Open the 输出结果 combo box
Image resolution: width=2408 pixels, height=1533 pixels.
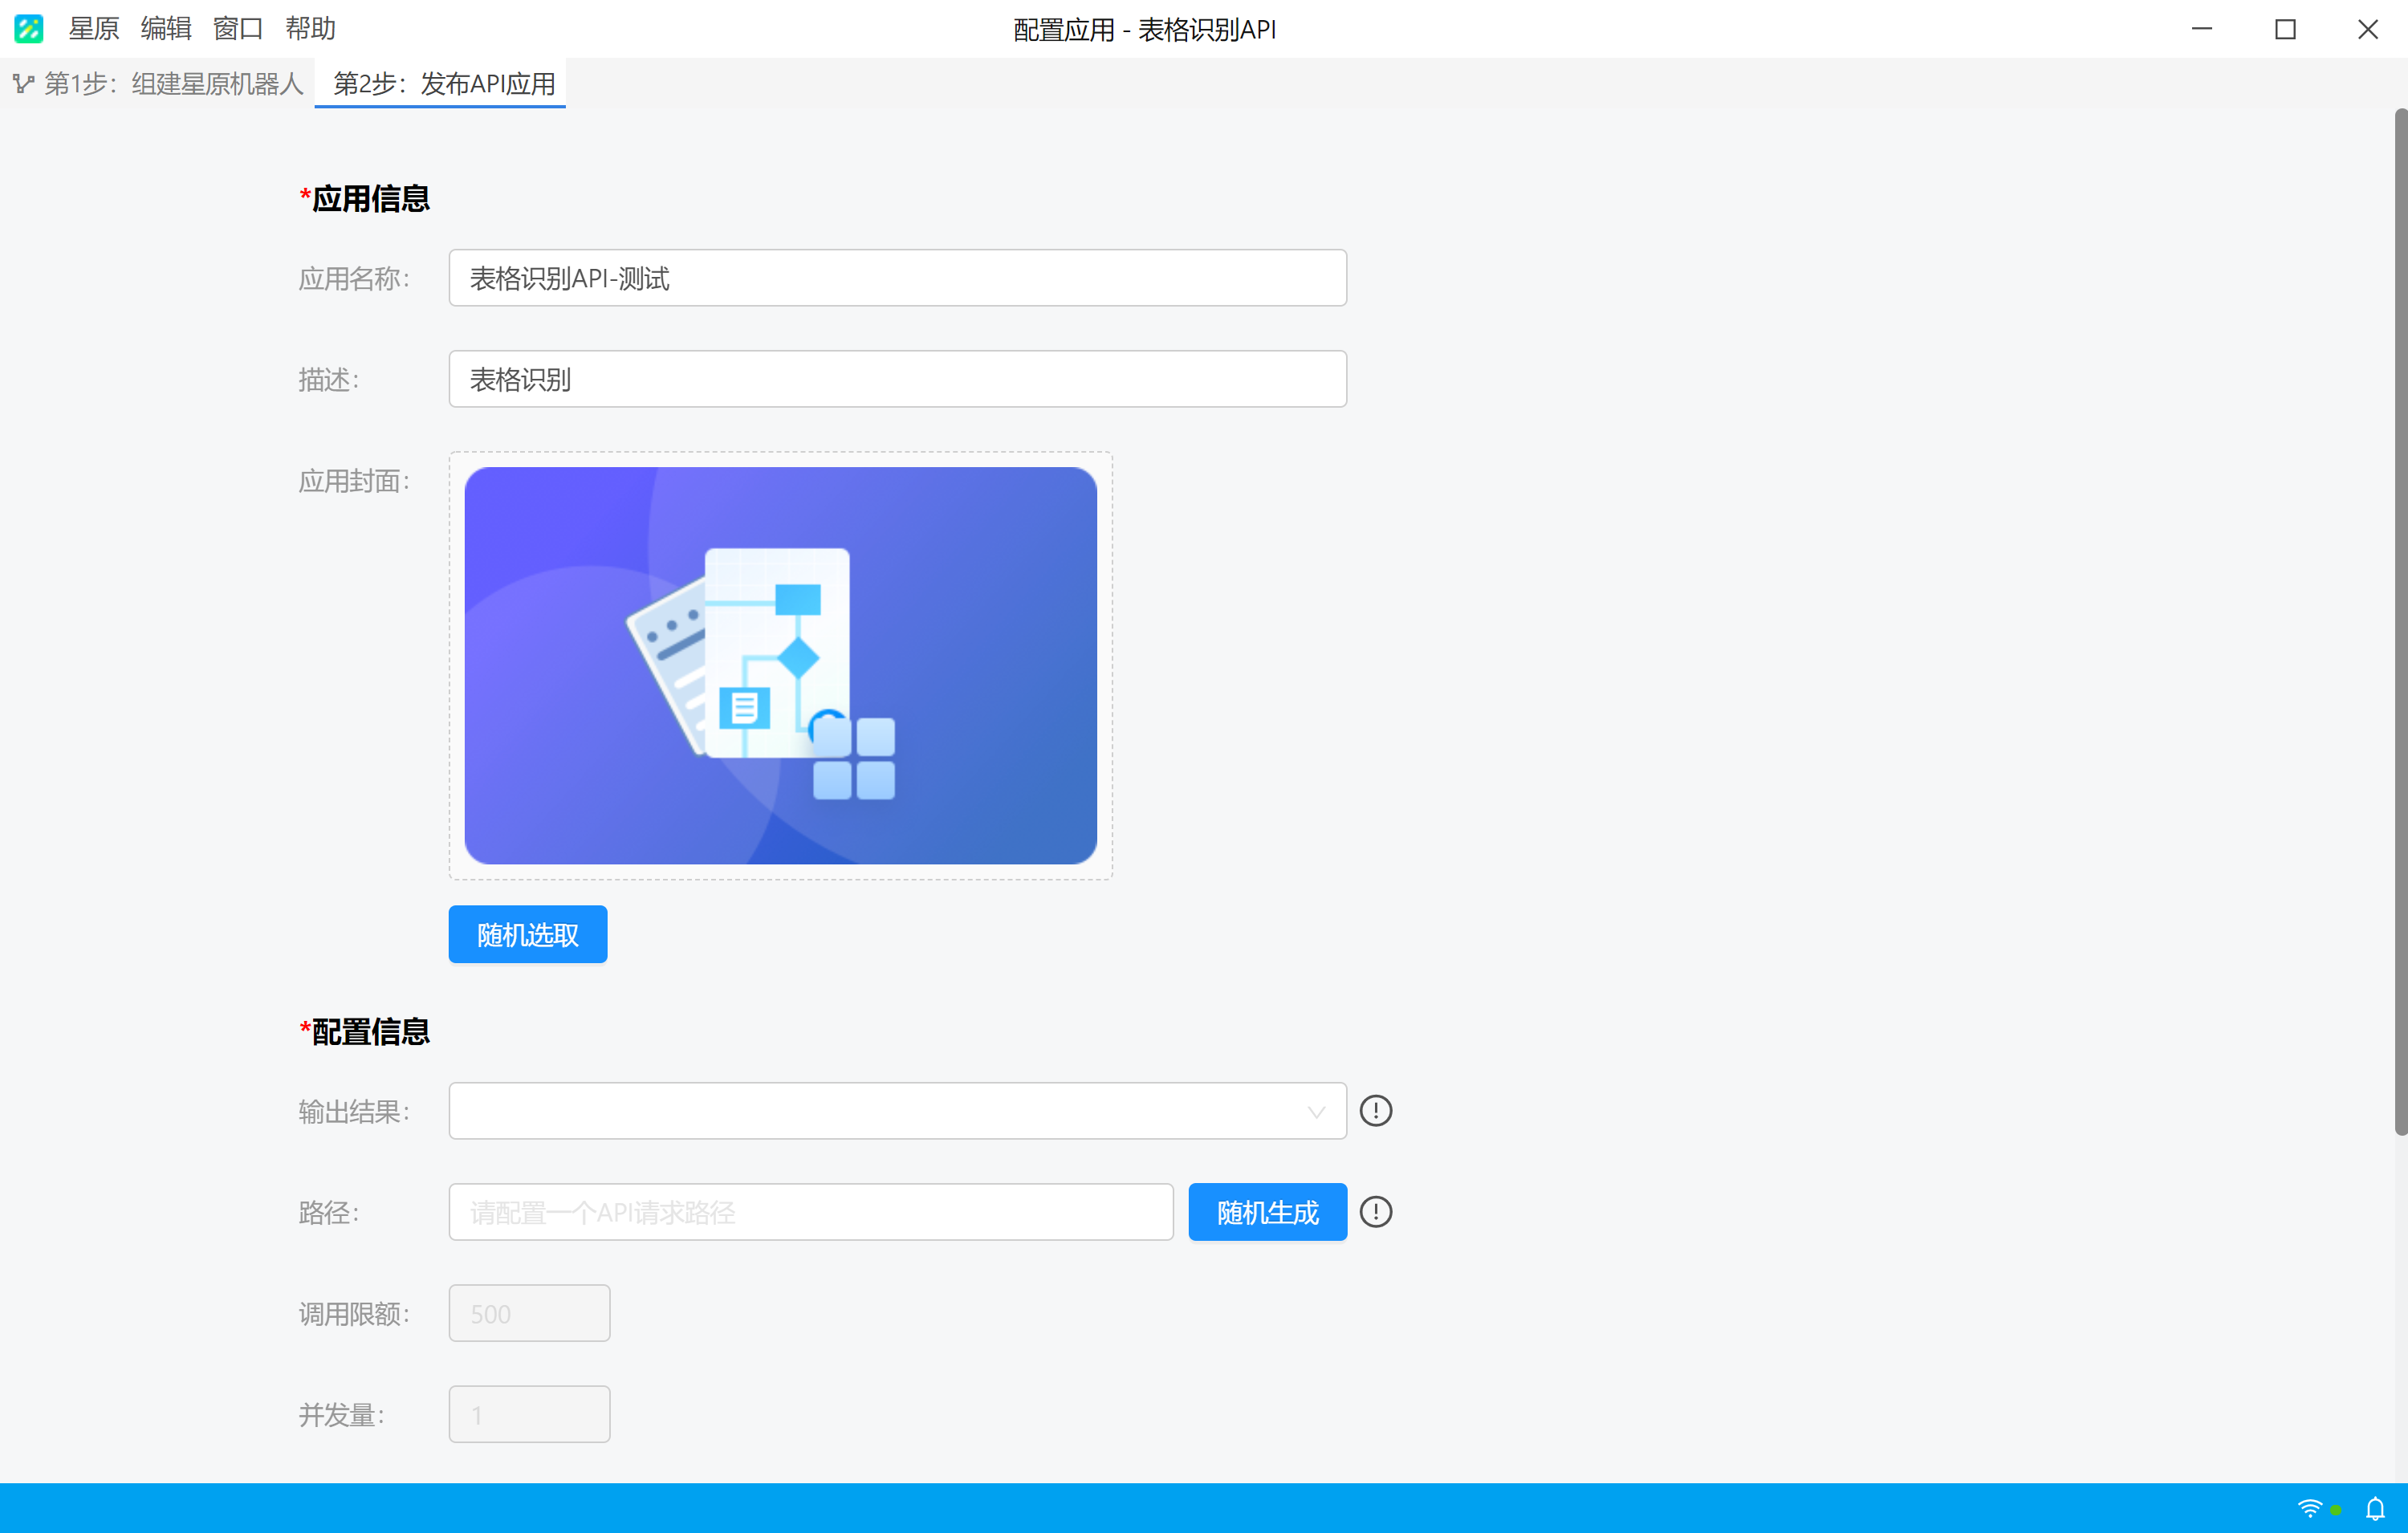coord(897,1111)
